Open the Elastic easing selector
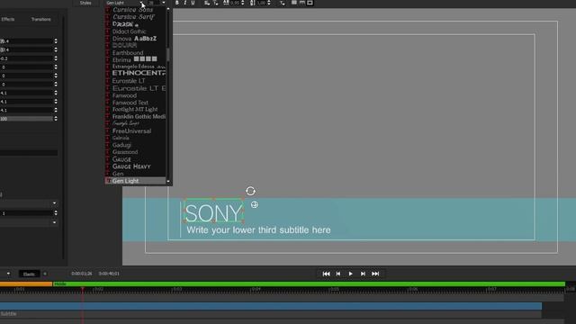The width and height of the screenshot is (576, 324). pyautogui.click(x=29, y=274)
